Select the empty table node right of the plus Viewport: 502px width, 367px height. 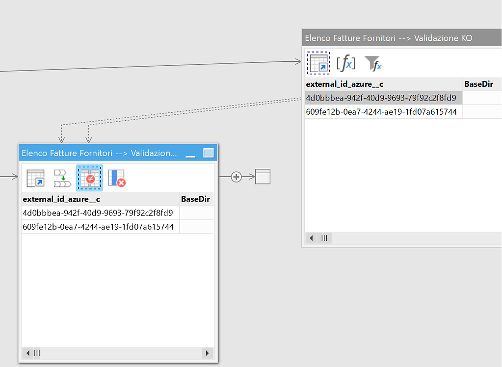(x=262, y=177)
